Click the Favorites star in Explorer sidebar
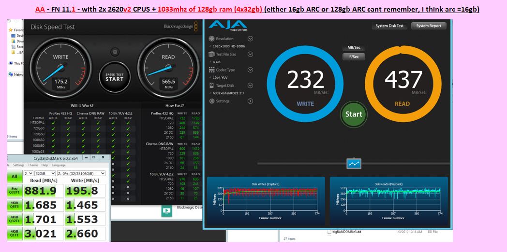507x252 pixels. click(11, 29)
